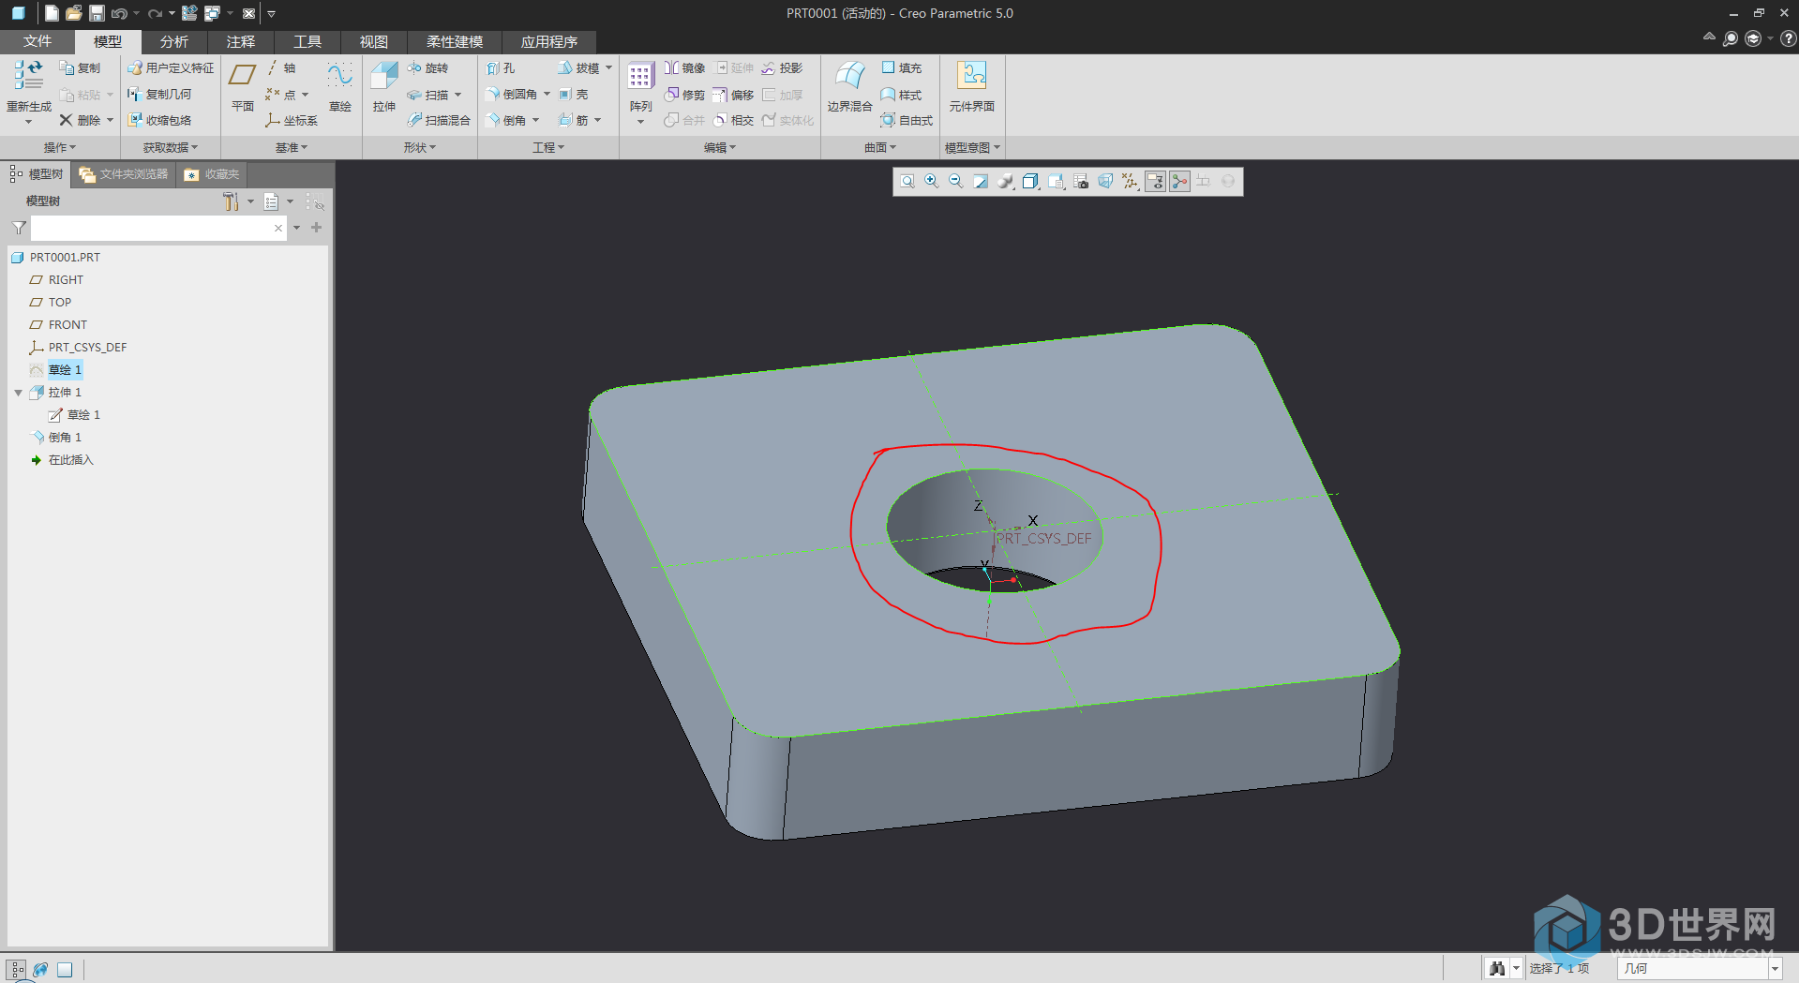Select the FRONT datum plane in model tree
The image size is (1799, 983).
pos(67,325)
